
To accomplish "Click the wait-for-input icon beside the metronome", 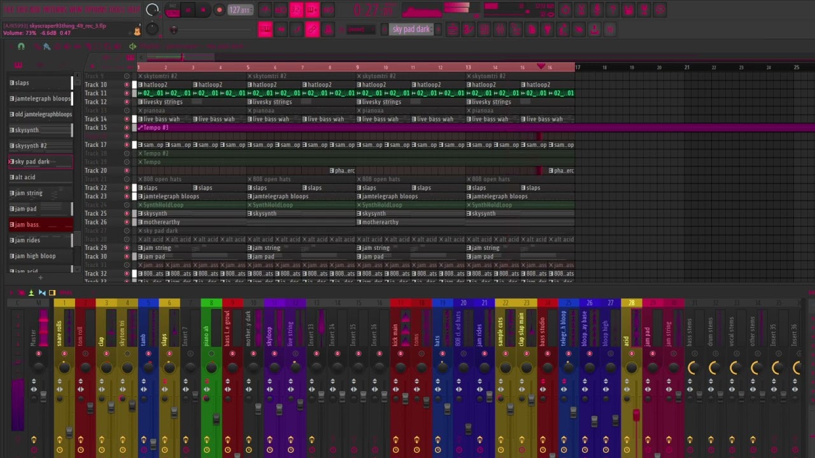I will click(281, 10).
